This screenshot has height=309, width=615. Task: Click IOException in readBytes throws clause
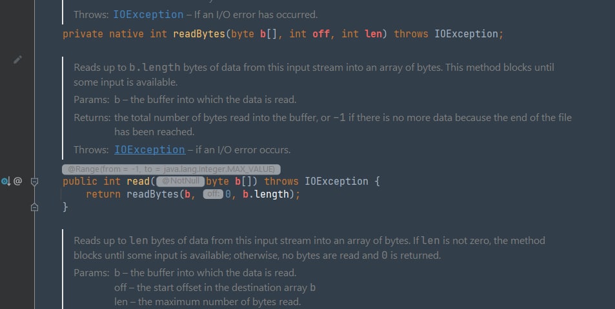pos(466,34)
